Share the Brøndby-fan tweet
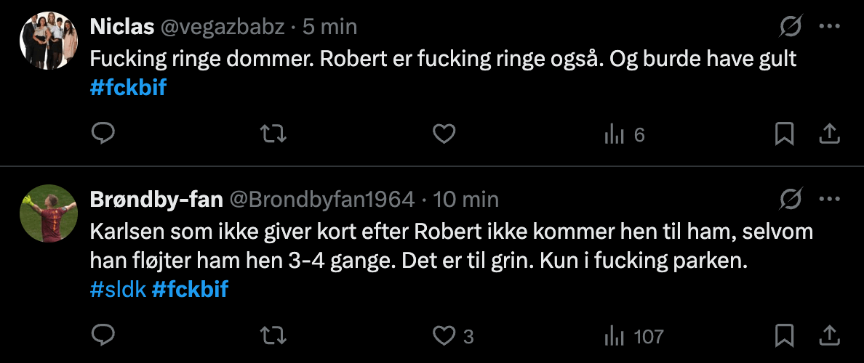 (x=830, y=335)
